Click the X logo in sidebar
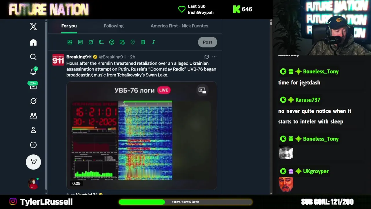The height and width of the screenshot is (209, 371). [33, 26]
